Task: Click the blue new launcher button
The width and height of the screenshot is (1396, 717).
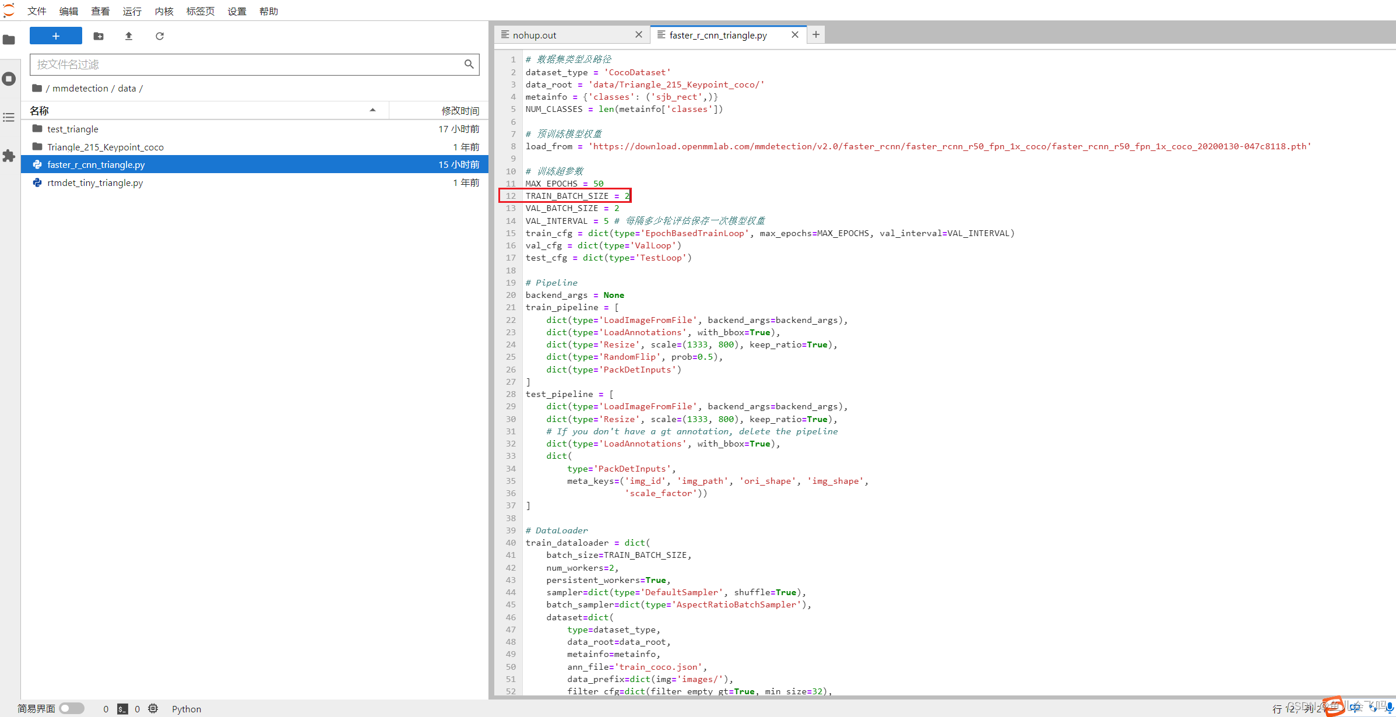Action: (x=55, y=36)
